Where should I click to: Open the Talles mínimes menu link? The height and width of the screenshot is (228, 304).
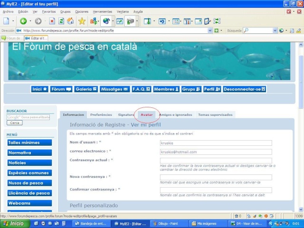[29, 142]
